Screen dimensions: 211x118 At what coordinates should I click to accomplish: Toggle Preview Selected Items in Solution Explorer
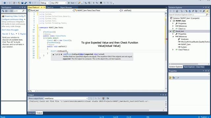click(x=207, y=11)
